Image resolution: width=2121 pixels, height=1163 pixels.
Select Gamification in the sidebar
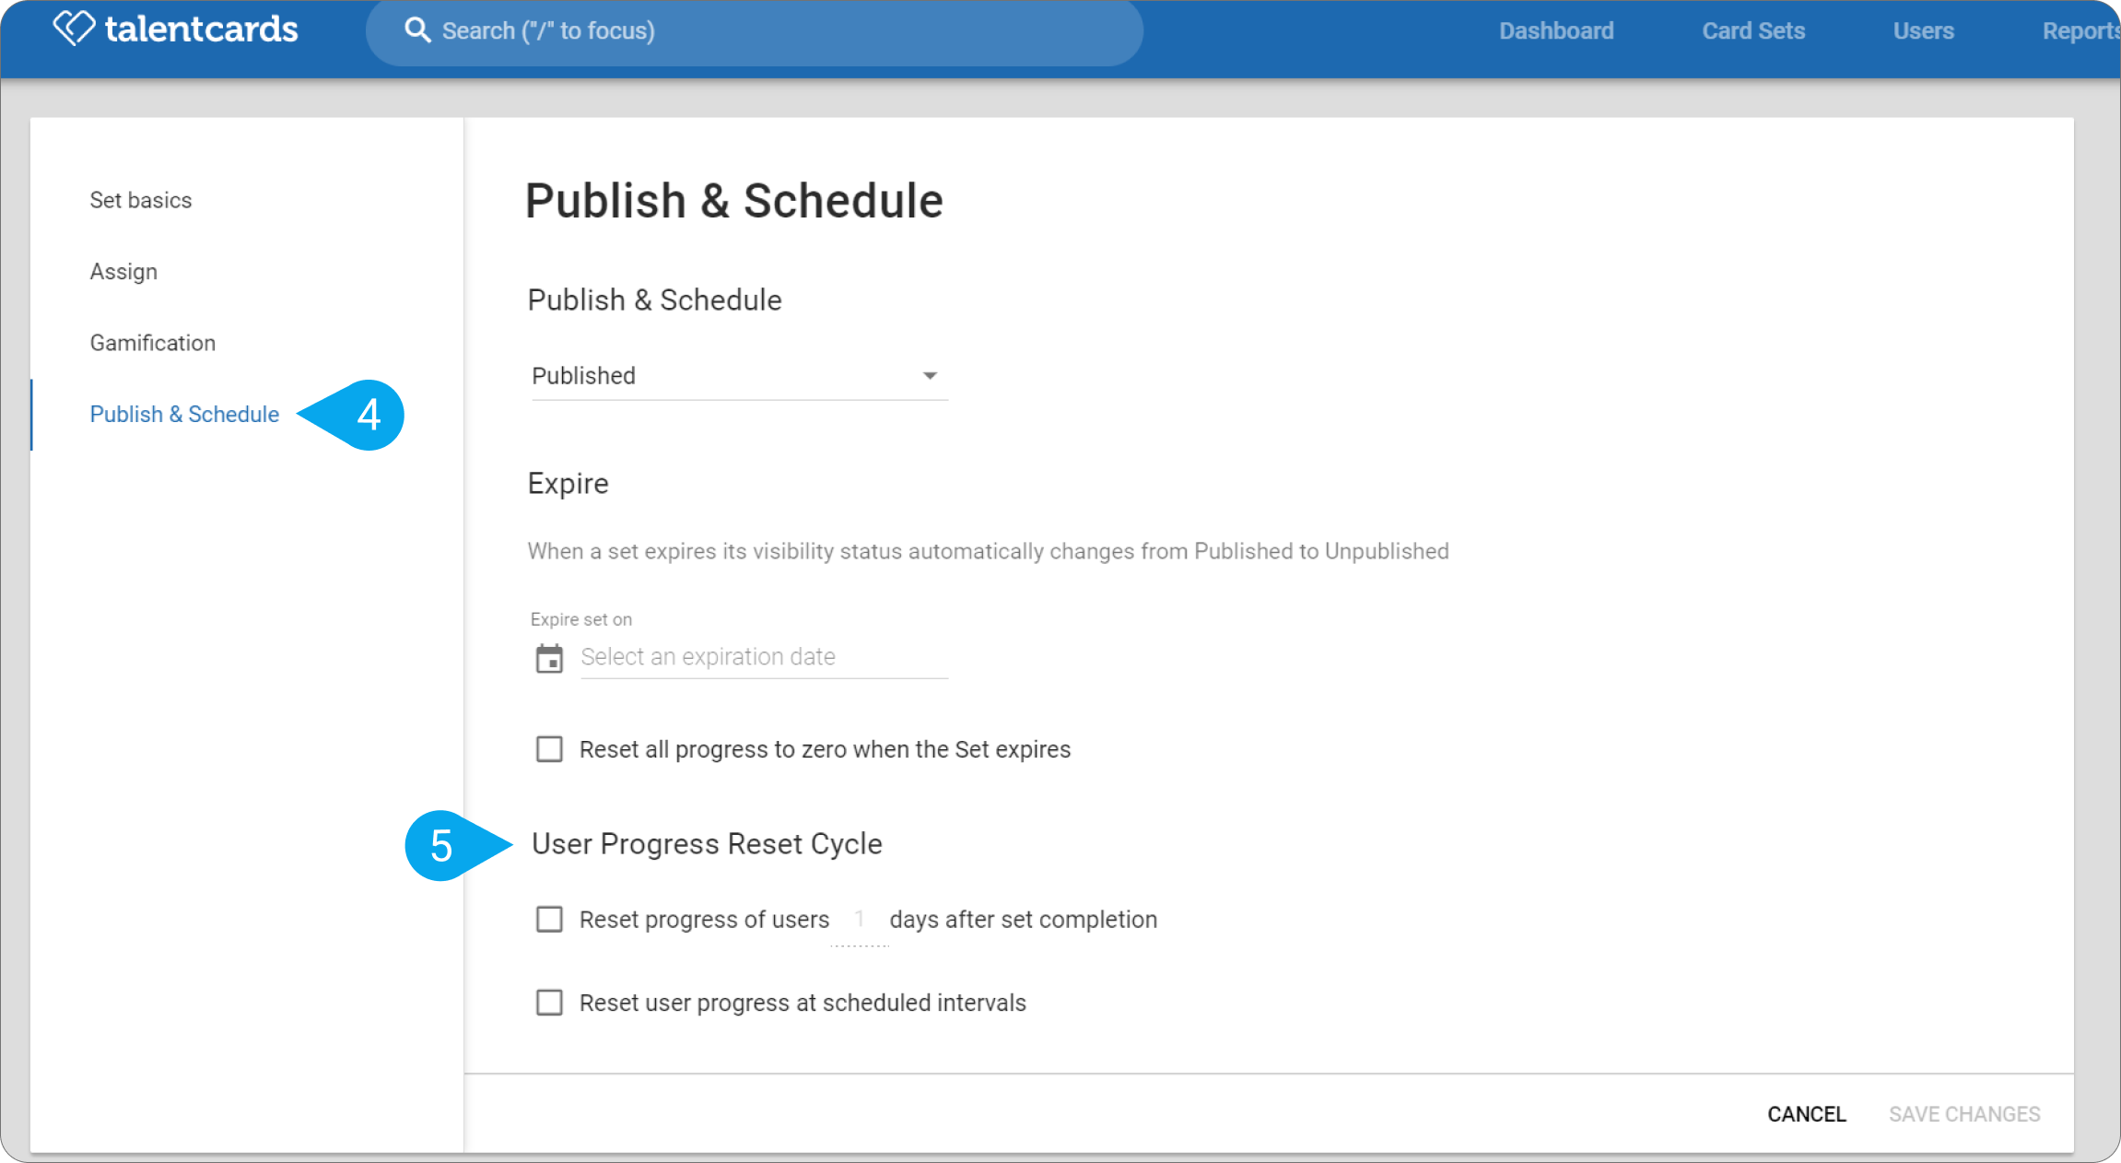point(153,343)
